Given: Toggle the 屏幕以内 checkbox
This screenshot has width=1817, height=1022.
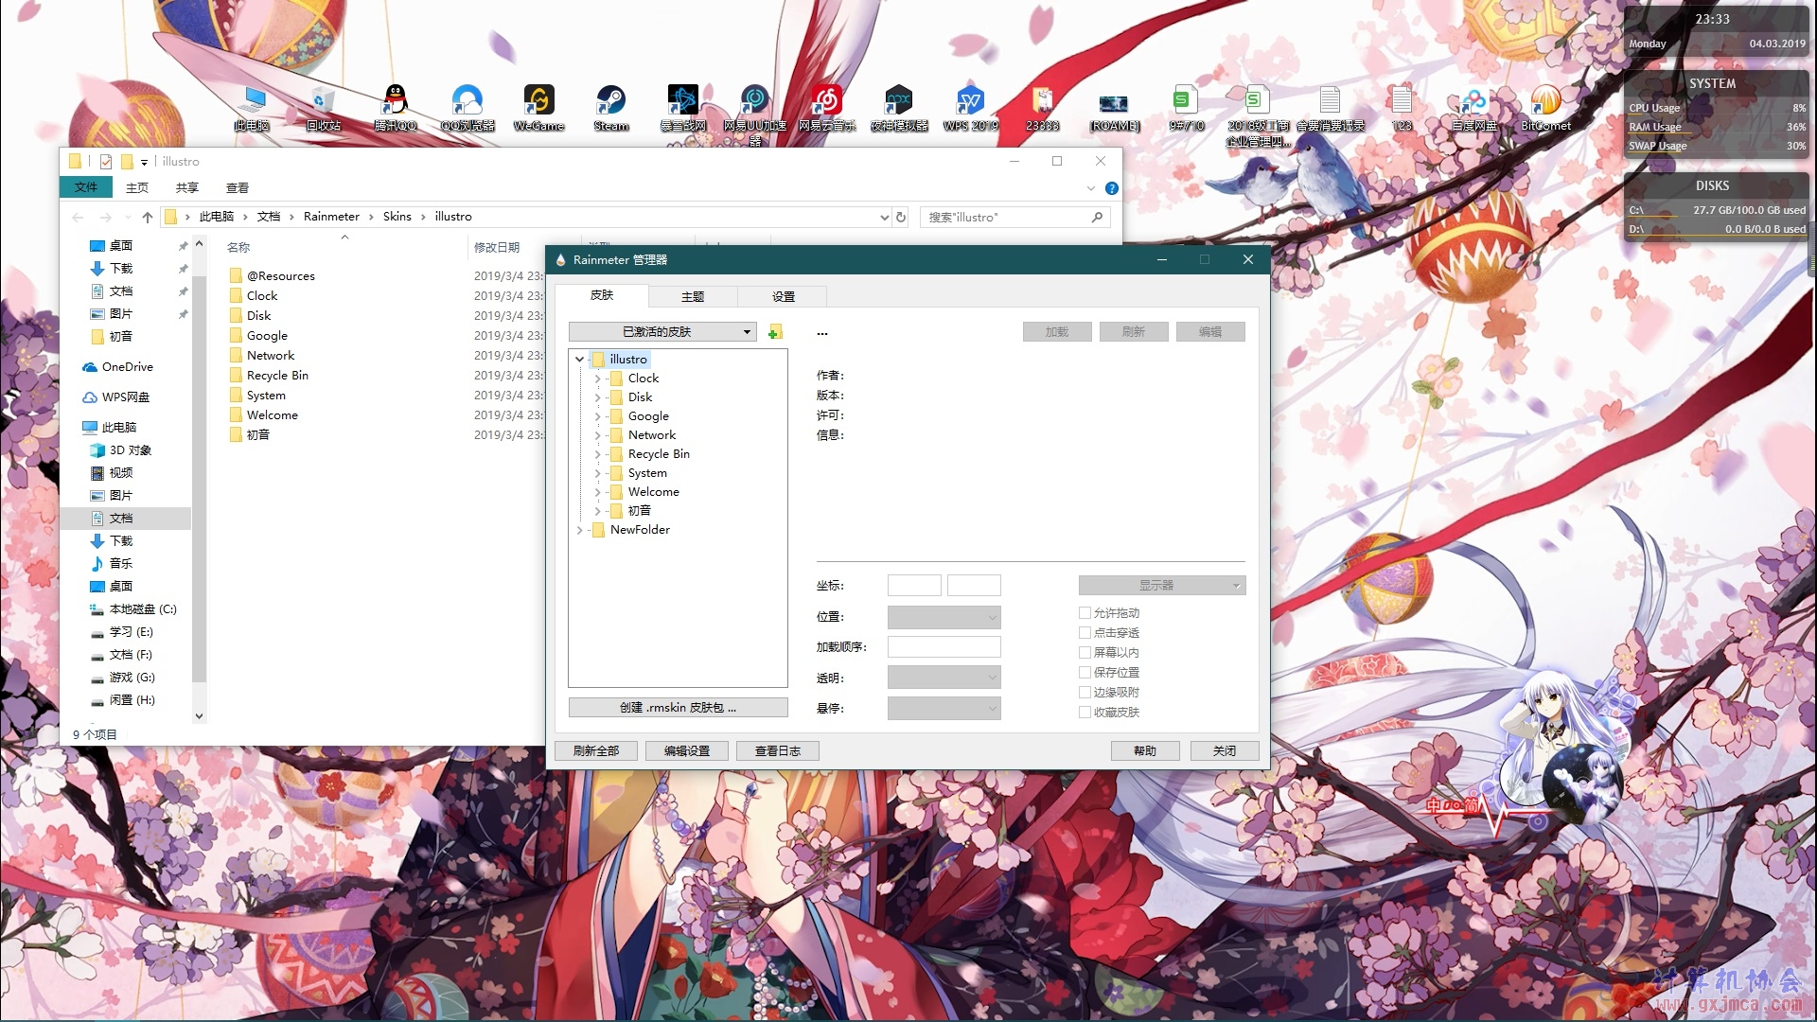Looking at the screenshot, I should (x=1085, y=653).
